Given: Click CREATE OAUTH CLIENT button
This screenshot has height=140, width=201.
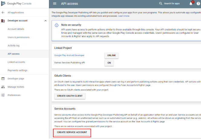Looking at the screenshot, I should tap(70, 96).
